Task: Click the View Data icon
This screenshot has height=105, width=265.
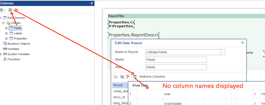Action: tap(135, 77)
